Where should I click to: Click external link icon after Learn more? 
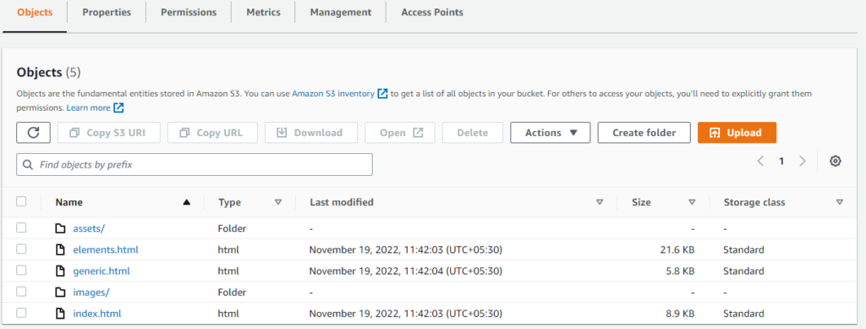click(118, 107)
